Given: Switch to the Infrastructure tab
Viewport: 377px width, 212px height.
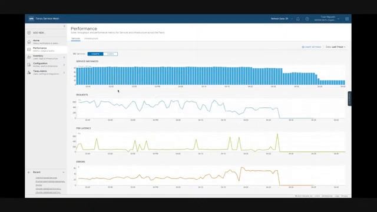Looking at the screenshot, I should (x=91, y=38).
